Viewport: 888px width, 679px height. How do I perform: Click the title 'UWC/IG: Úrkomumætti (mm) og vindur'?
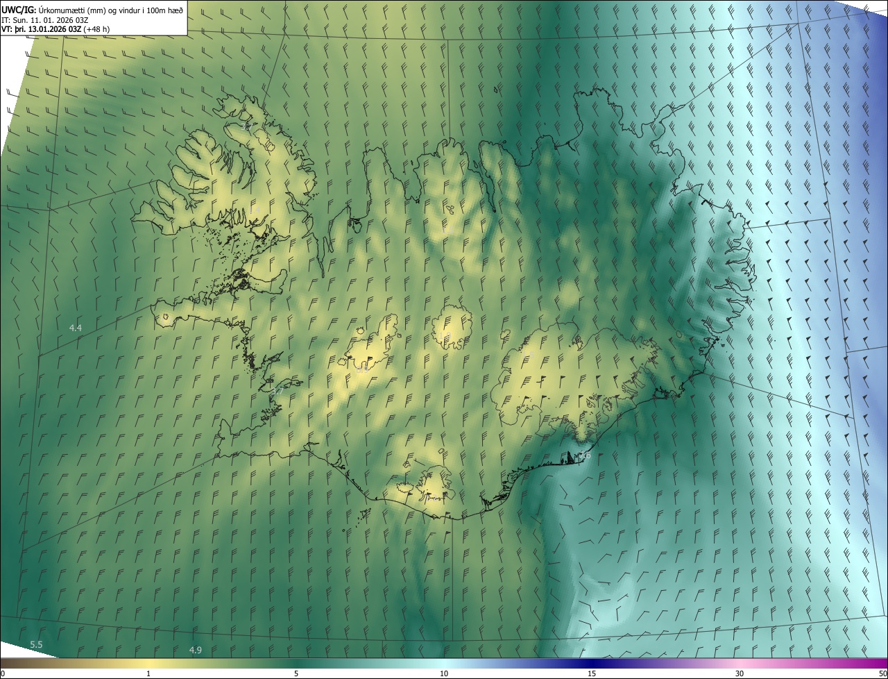click(x=92, y=10)
